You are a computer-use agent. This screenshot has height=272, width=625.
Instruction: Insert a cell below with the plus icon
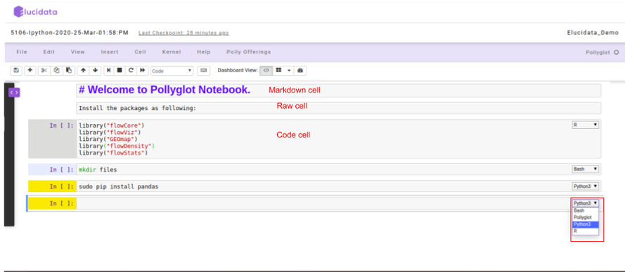pyautogui.click(x=30, y=70)
